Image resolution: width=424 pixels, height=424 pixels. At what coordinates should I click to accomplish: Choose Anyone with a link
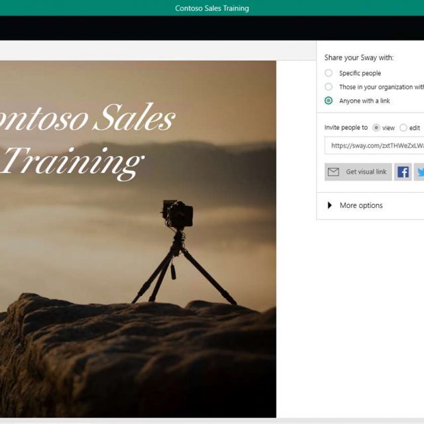tap(329, 101)
